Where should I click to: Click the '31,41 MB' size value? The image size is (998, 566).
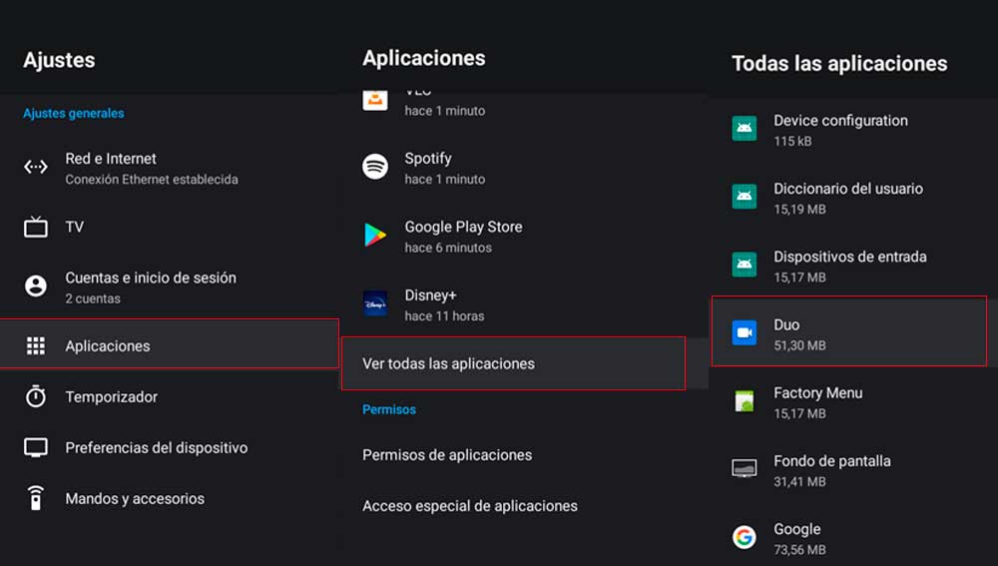tap(799, 482)
